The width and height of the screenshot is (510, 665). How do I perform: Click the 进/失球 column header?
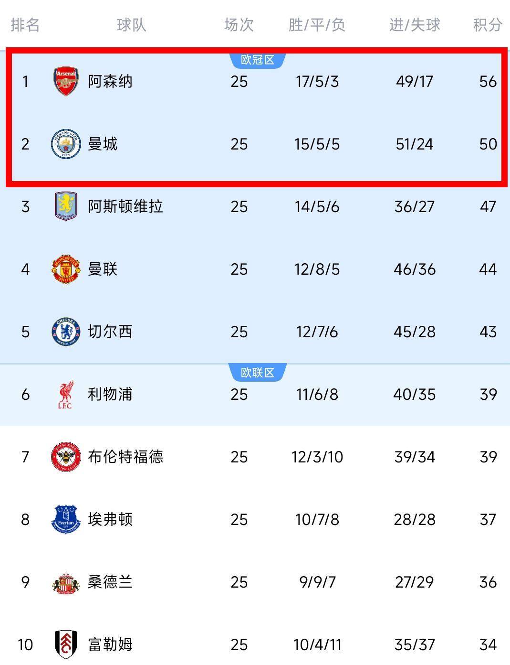tap(414, 25)
